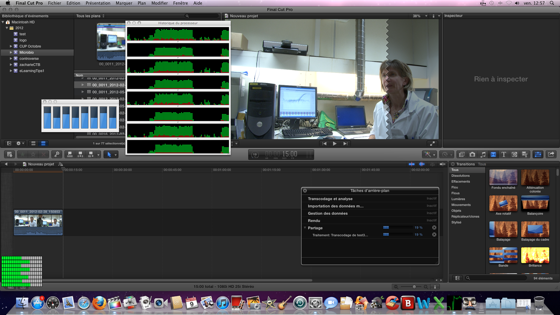Image resolution: width=560 pixels, height=315 pixels.
Task: Toggle the Inspector panel button
Action: 538,154
